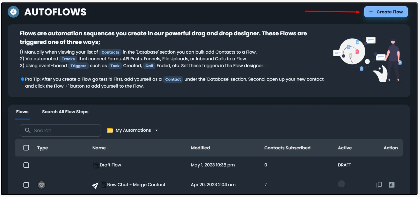Viewport: 420px width, 197px height.
Task: Click the paper plane icon in New Chat row
Action: pos(95,185)
